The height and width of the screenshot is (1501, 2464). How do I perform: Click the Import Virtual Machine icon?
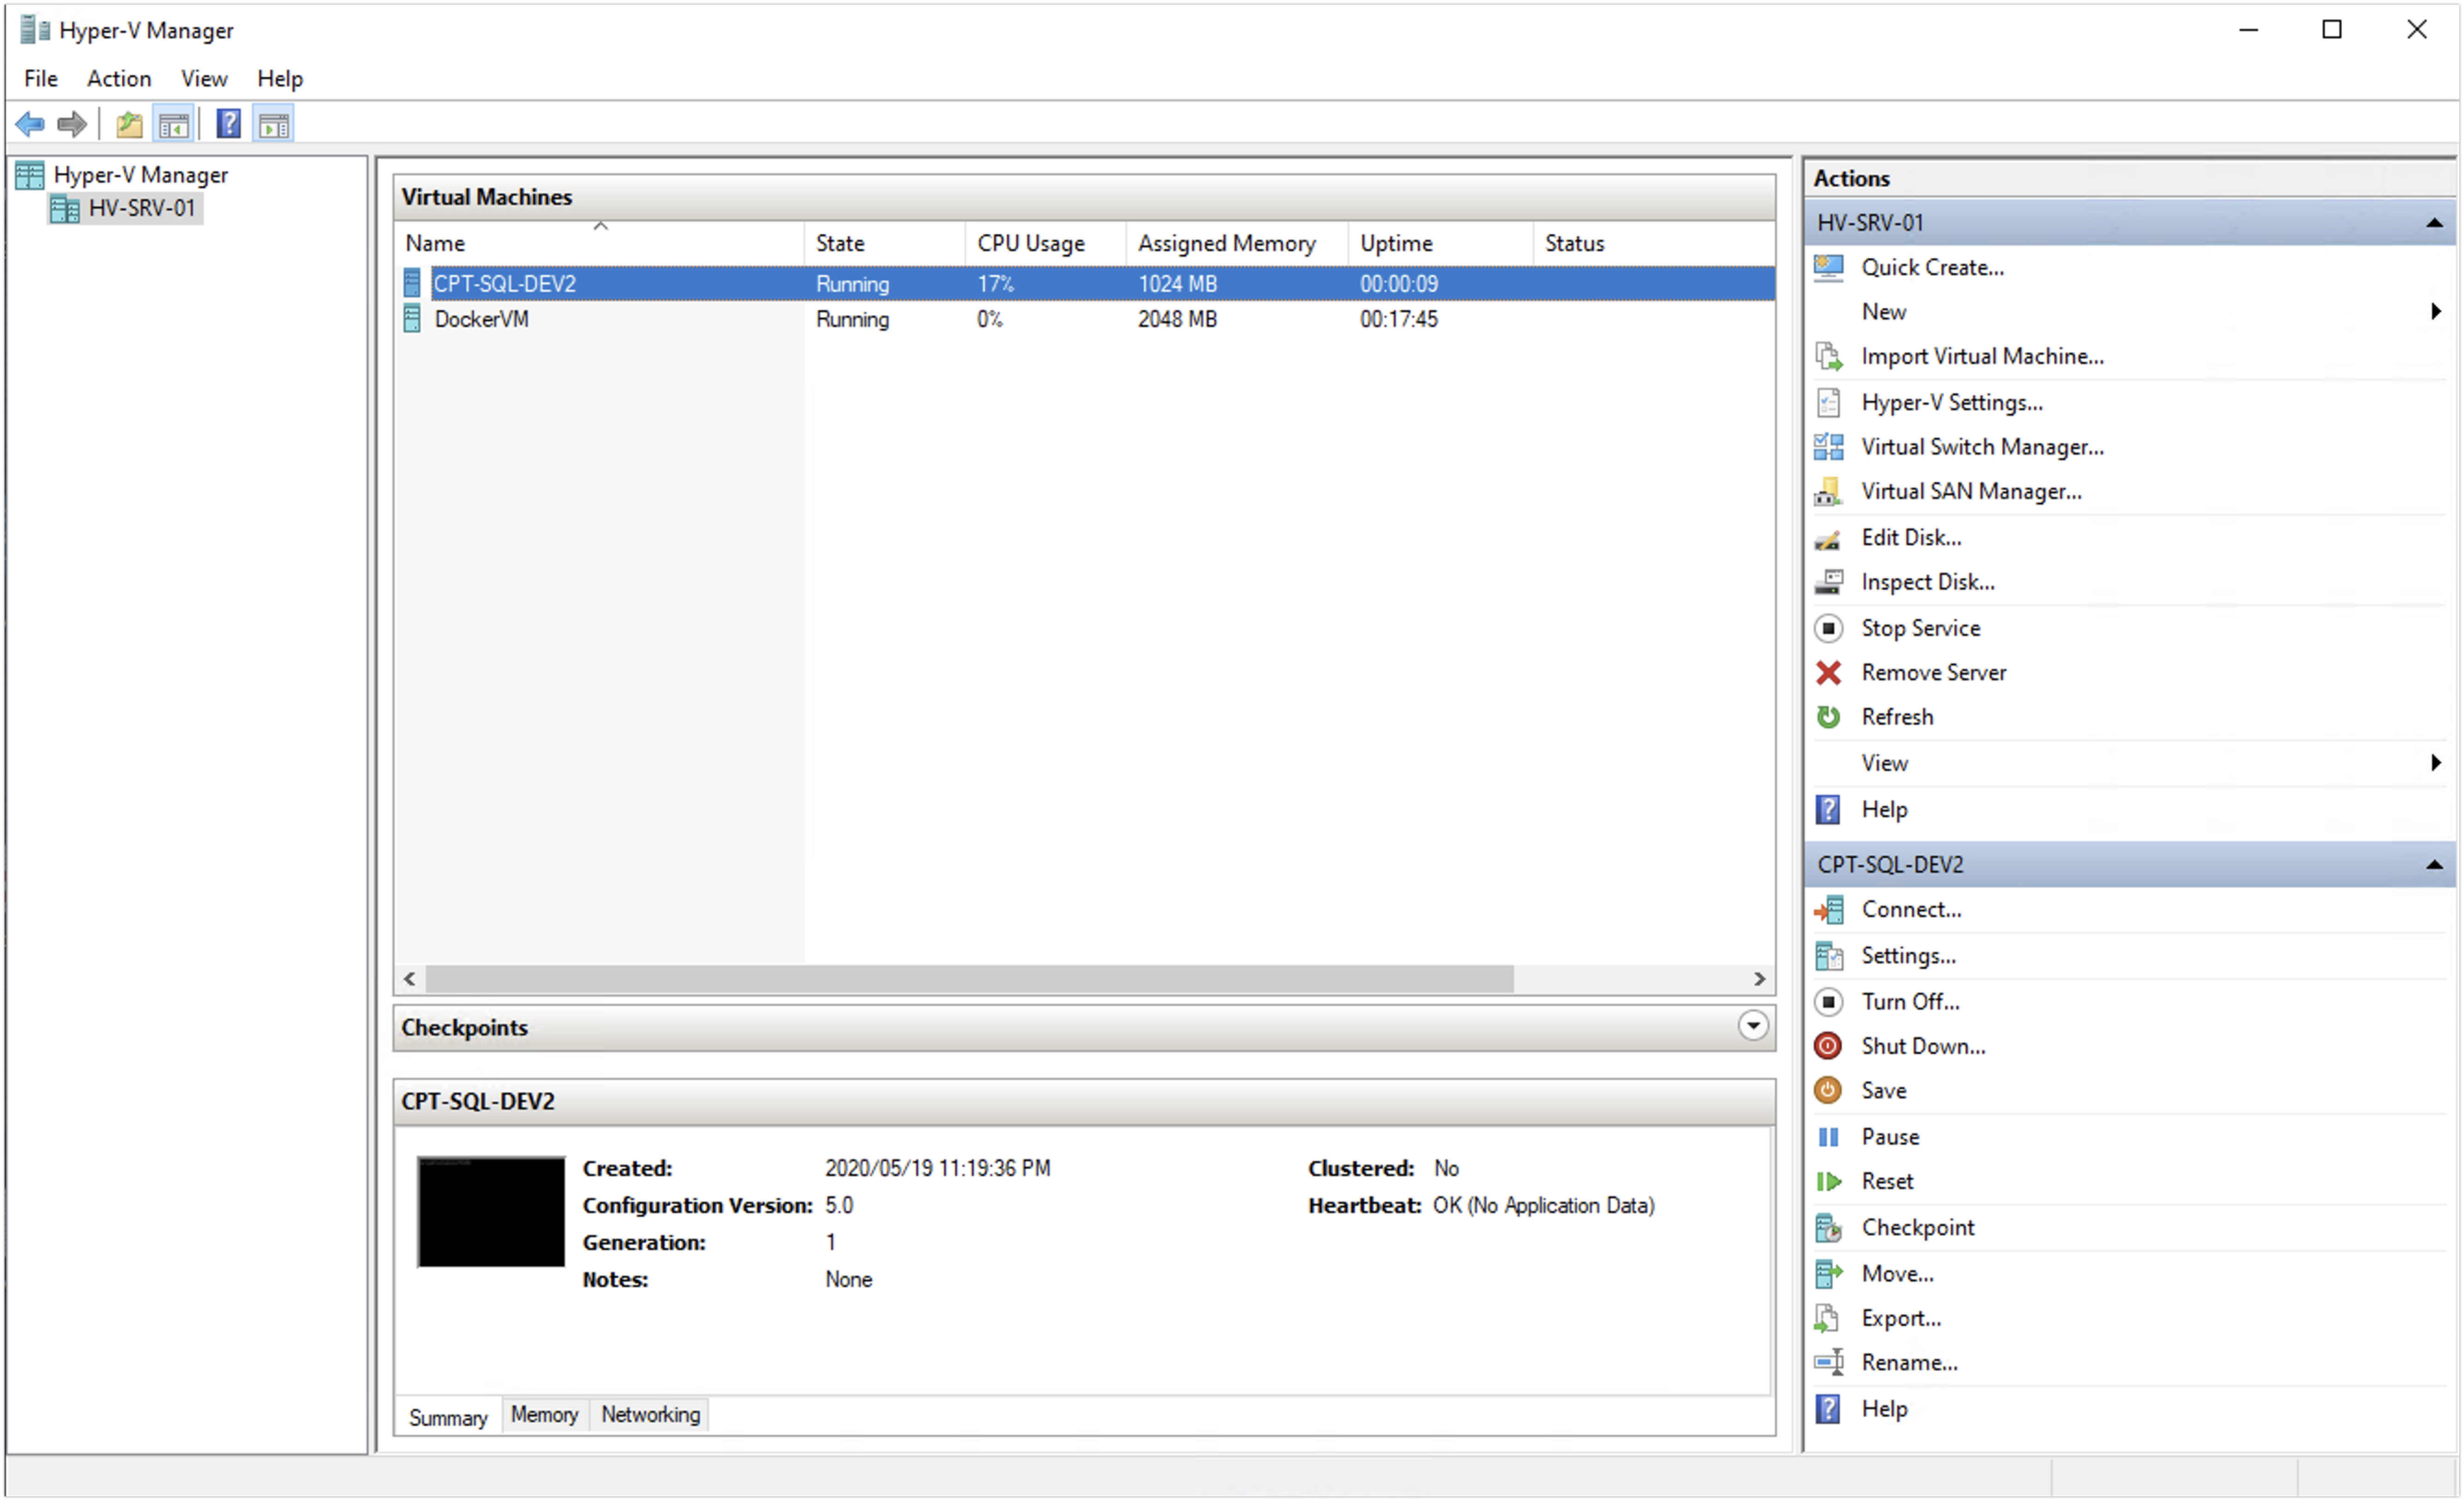tap(1829, 357)
